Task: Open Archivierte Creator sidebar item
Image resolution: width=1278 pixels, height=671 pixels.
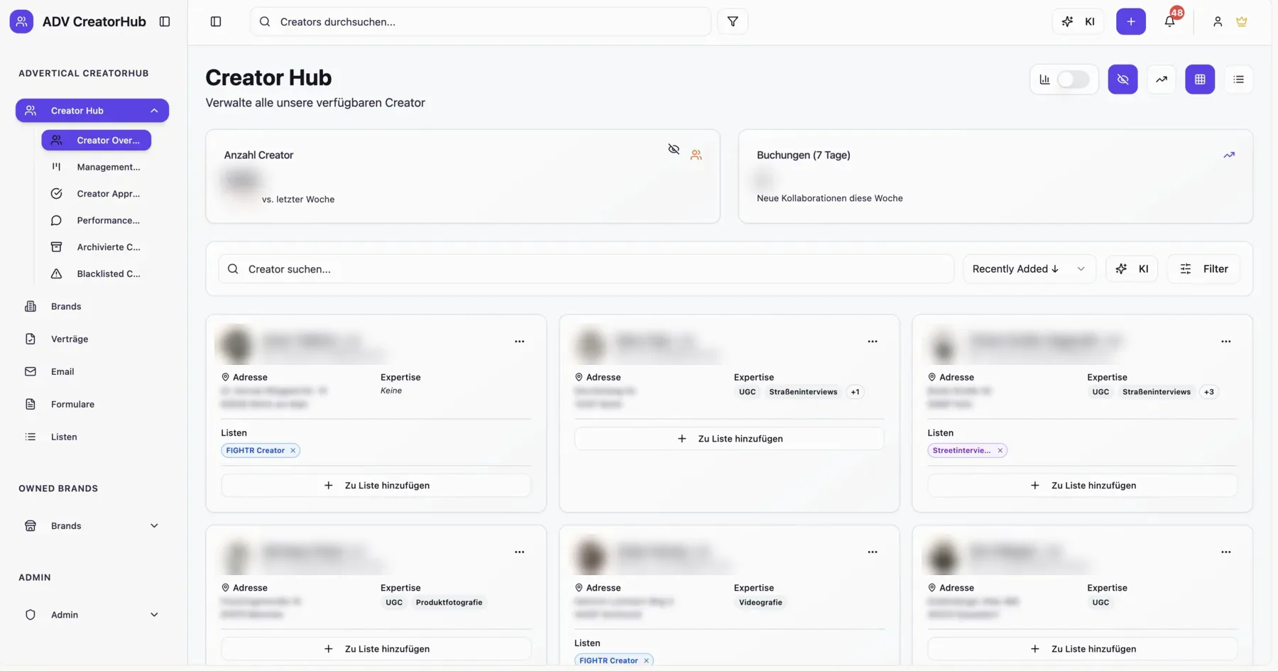Action: (x=96, y=247)
